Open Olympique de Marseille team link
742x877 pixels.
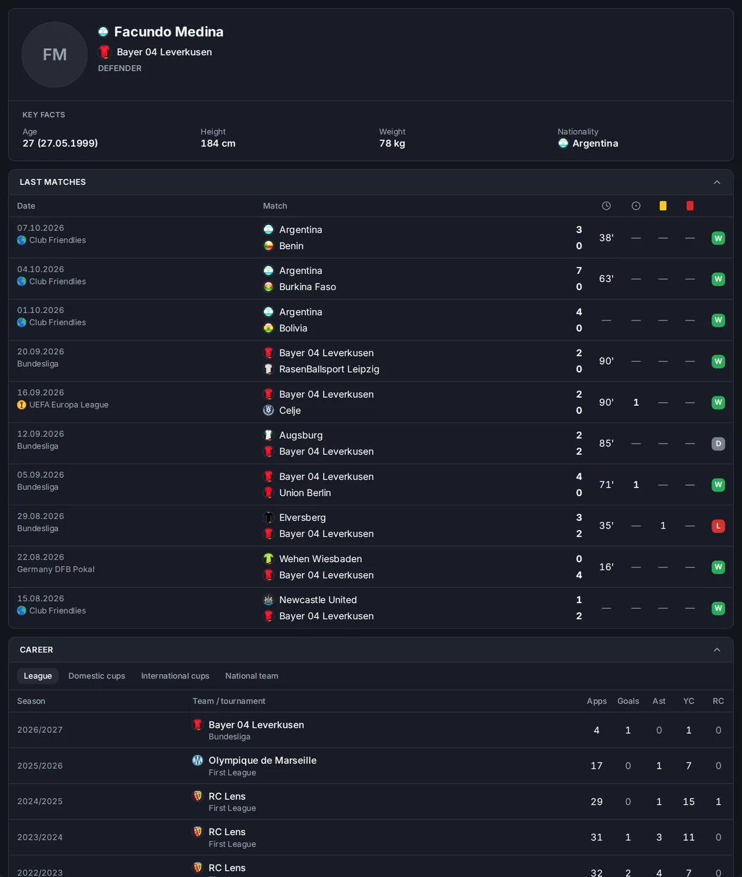pyautogui.click(x=262, y=760)
